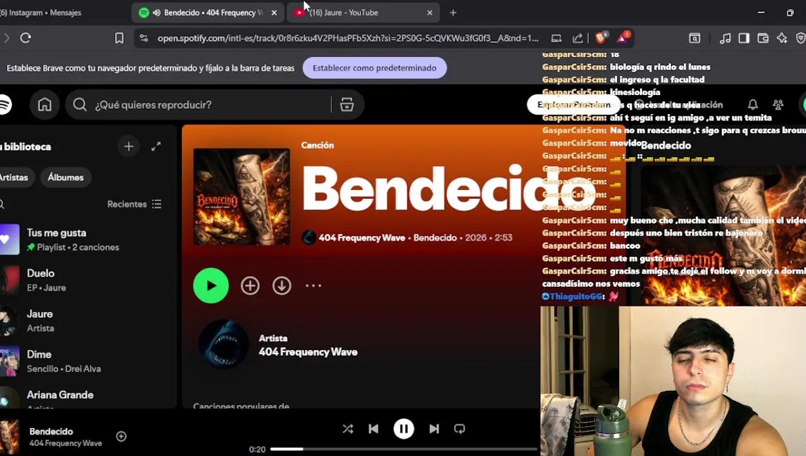This screenshot has height=456, width=806.
Task: Add now-playing song to library
Action: (121, 436)
